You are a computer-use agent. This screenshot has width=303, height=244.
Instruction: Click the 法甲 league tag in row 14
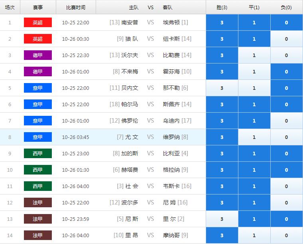click(x=38, y=236)
